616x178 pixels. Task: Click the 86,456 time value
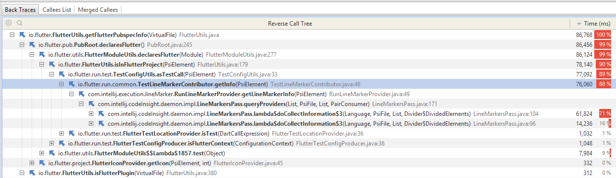coord(584,45)
